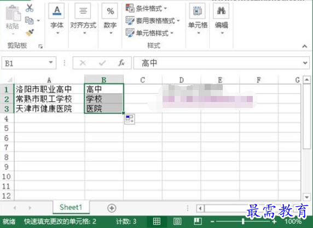313x228 pixels.
Task: Select row 4 header
Action: tap(7, 118)
